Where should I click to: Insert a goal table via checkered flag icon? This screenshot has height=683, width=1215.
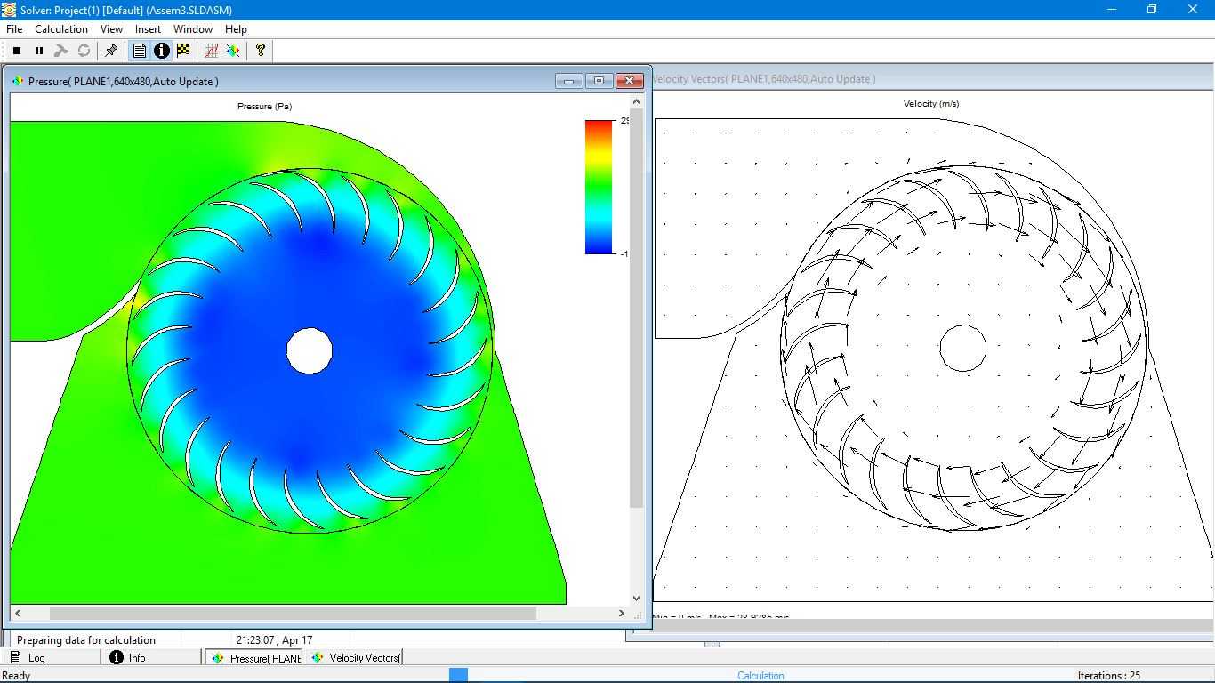tap(183, 51)
